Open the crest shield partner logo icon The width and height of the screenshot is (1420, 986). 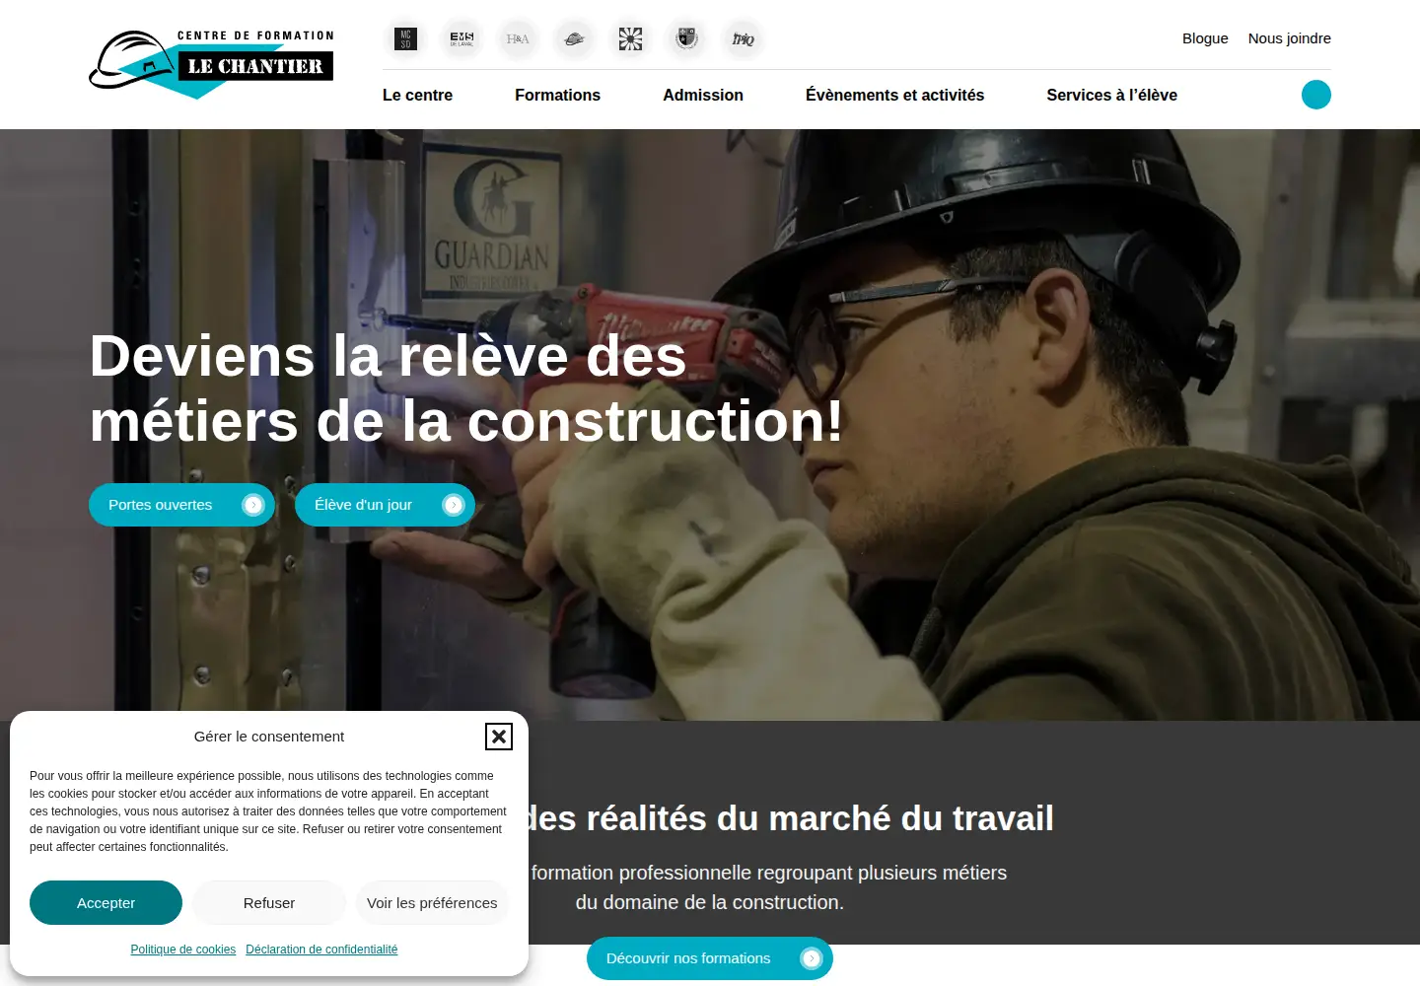pos(687,39)
